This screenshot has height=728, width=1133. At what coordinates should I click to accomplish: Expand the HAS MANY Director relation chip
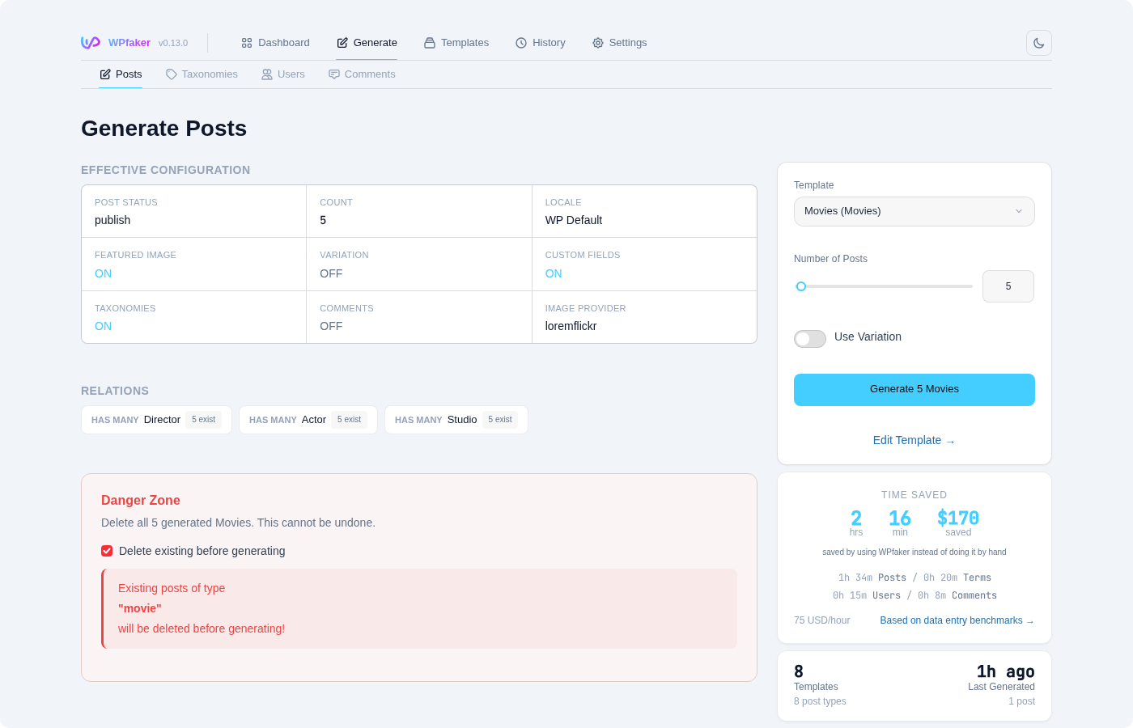tap(156, 419)
